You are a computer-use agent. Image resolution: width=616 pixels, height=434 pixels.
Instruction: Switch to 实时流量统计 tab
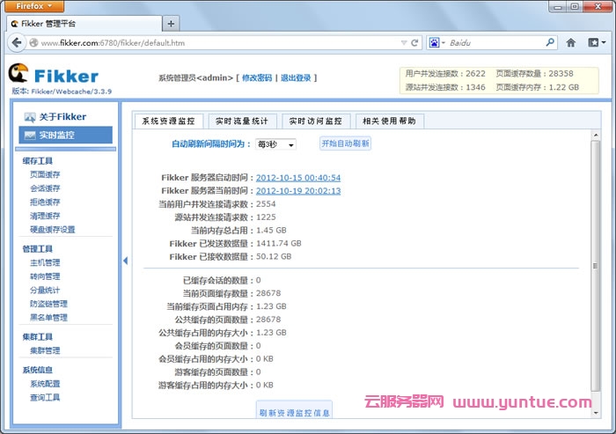point(241,121)
